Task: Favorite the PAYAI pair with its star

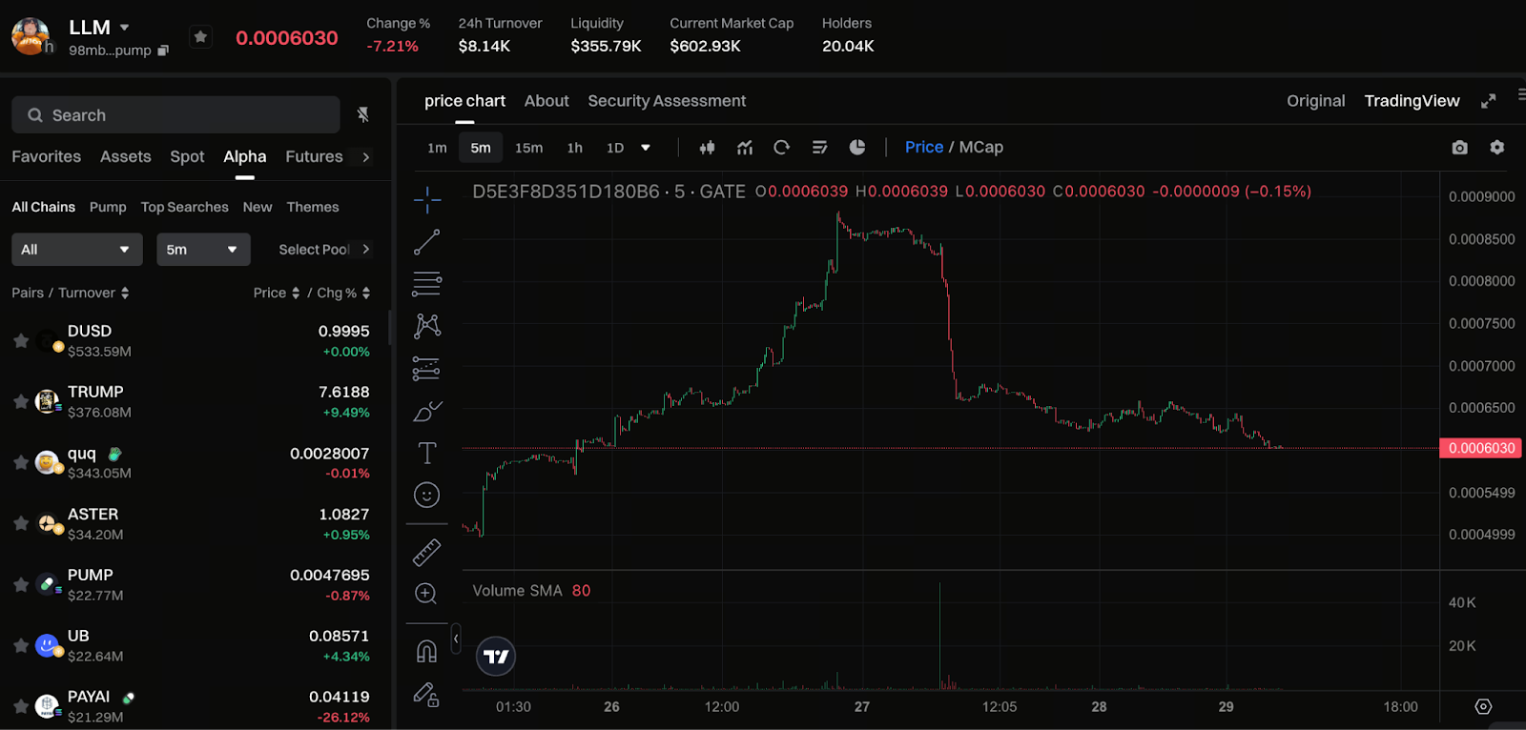Action: pos(21,706)
